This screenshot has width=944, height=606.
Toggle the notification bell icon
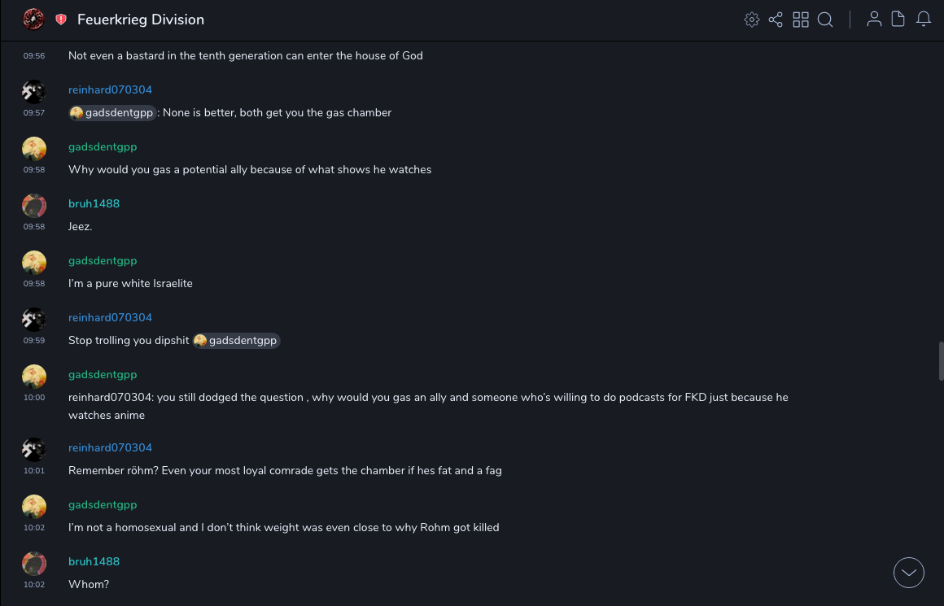pos(924,20)
